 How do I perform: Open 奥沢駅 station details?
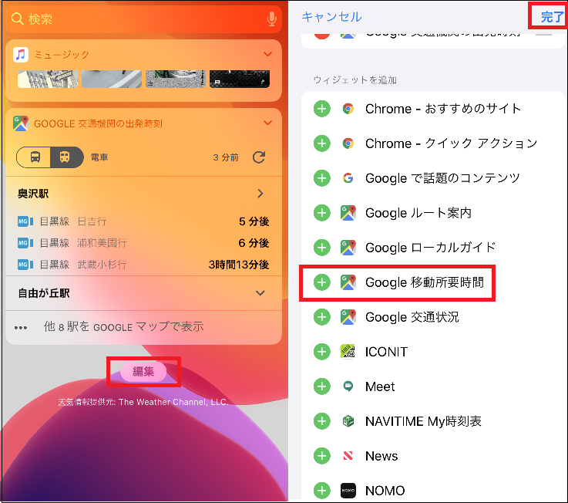click(260, 194)
